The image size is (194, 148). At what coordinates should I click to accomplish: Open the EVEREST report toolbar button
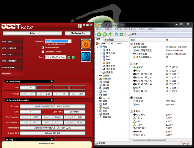point(132,34)
